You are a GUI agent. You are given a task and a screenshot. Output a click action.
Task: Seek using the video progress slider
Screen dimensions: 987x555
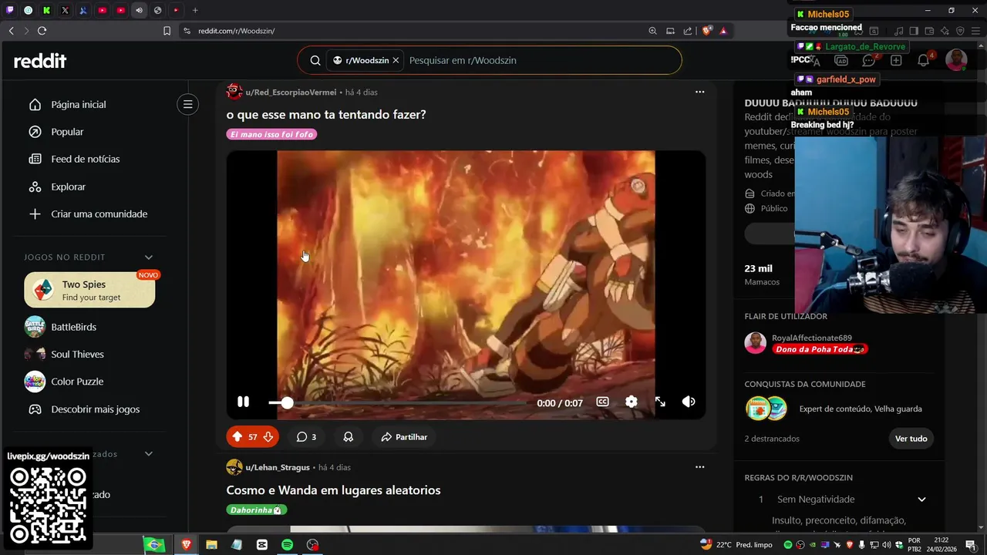(x=397, y=402)
